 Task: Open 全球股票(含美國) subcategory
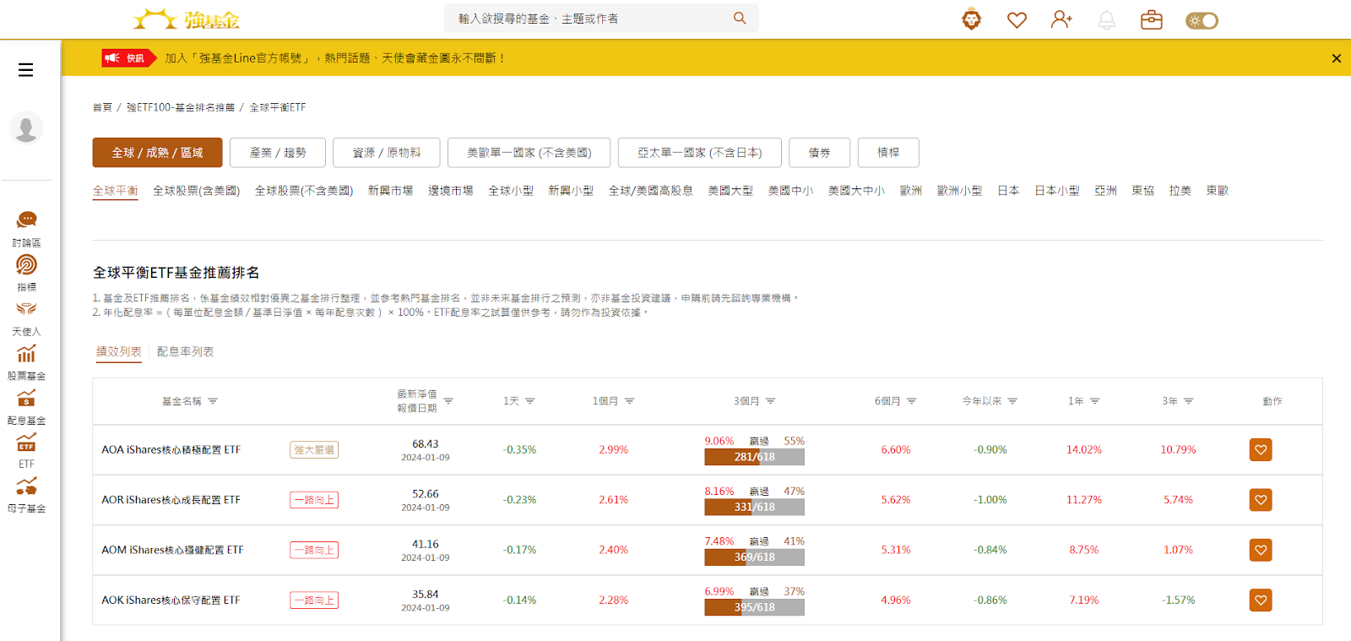(x=196, y=191)
